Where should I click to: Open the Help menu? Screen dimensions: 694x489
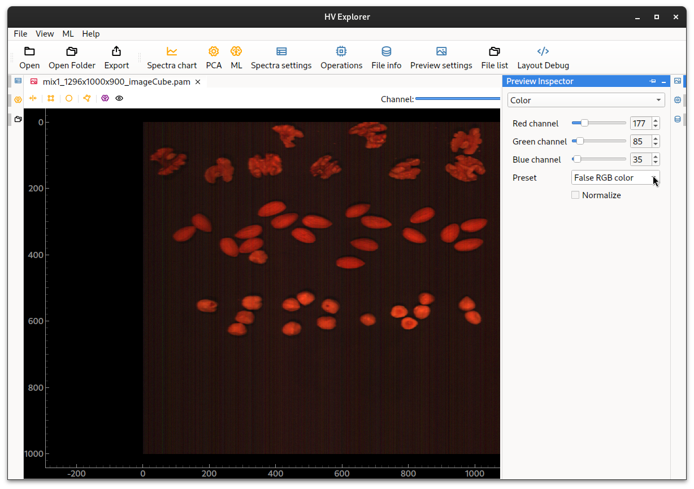[x=90, y=34]
